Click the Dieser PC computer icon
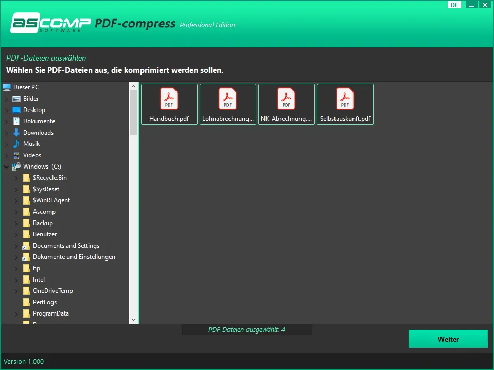The height and width of the screenshot is (370, 494). 7,87
